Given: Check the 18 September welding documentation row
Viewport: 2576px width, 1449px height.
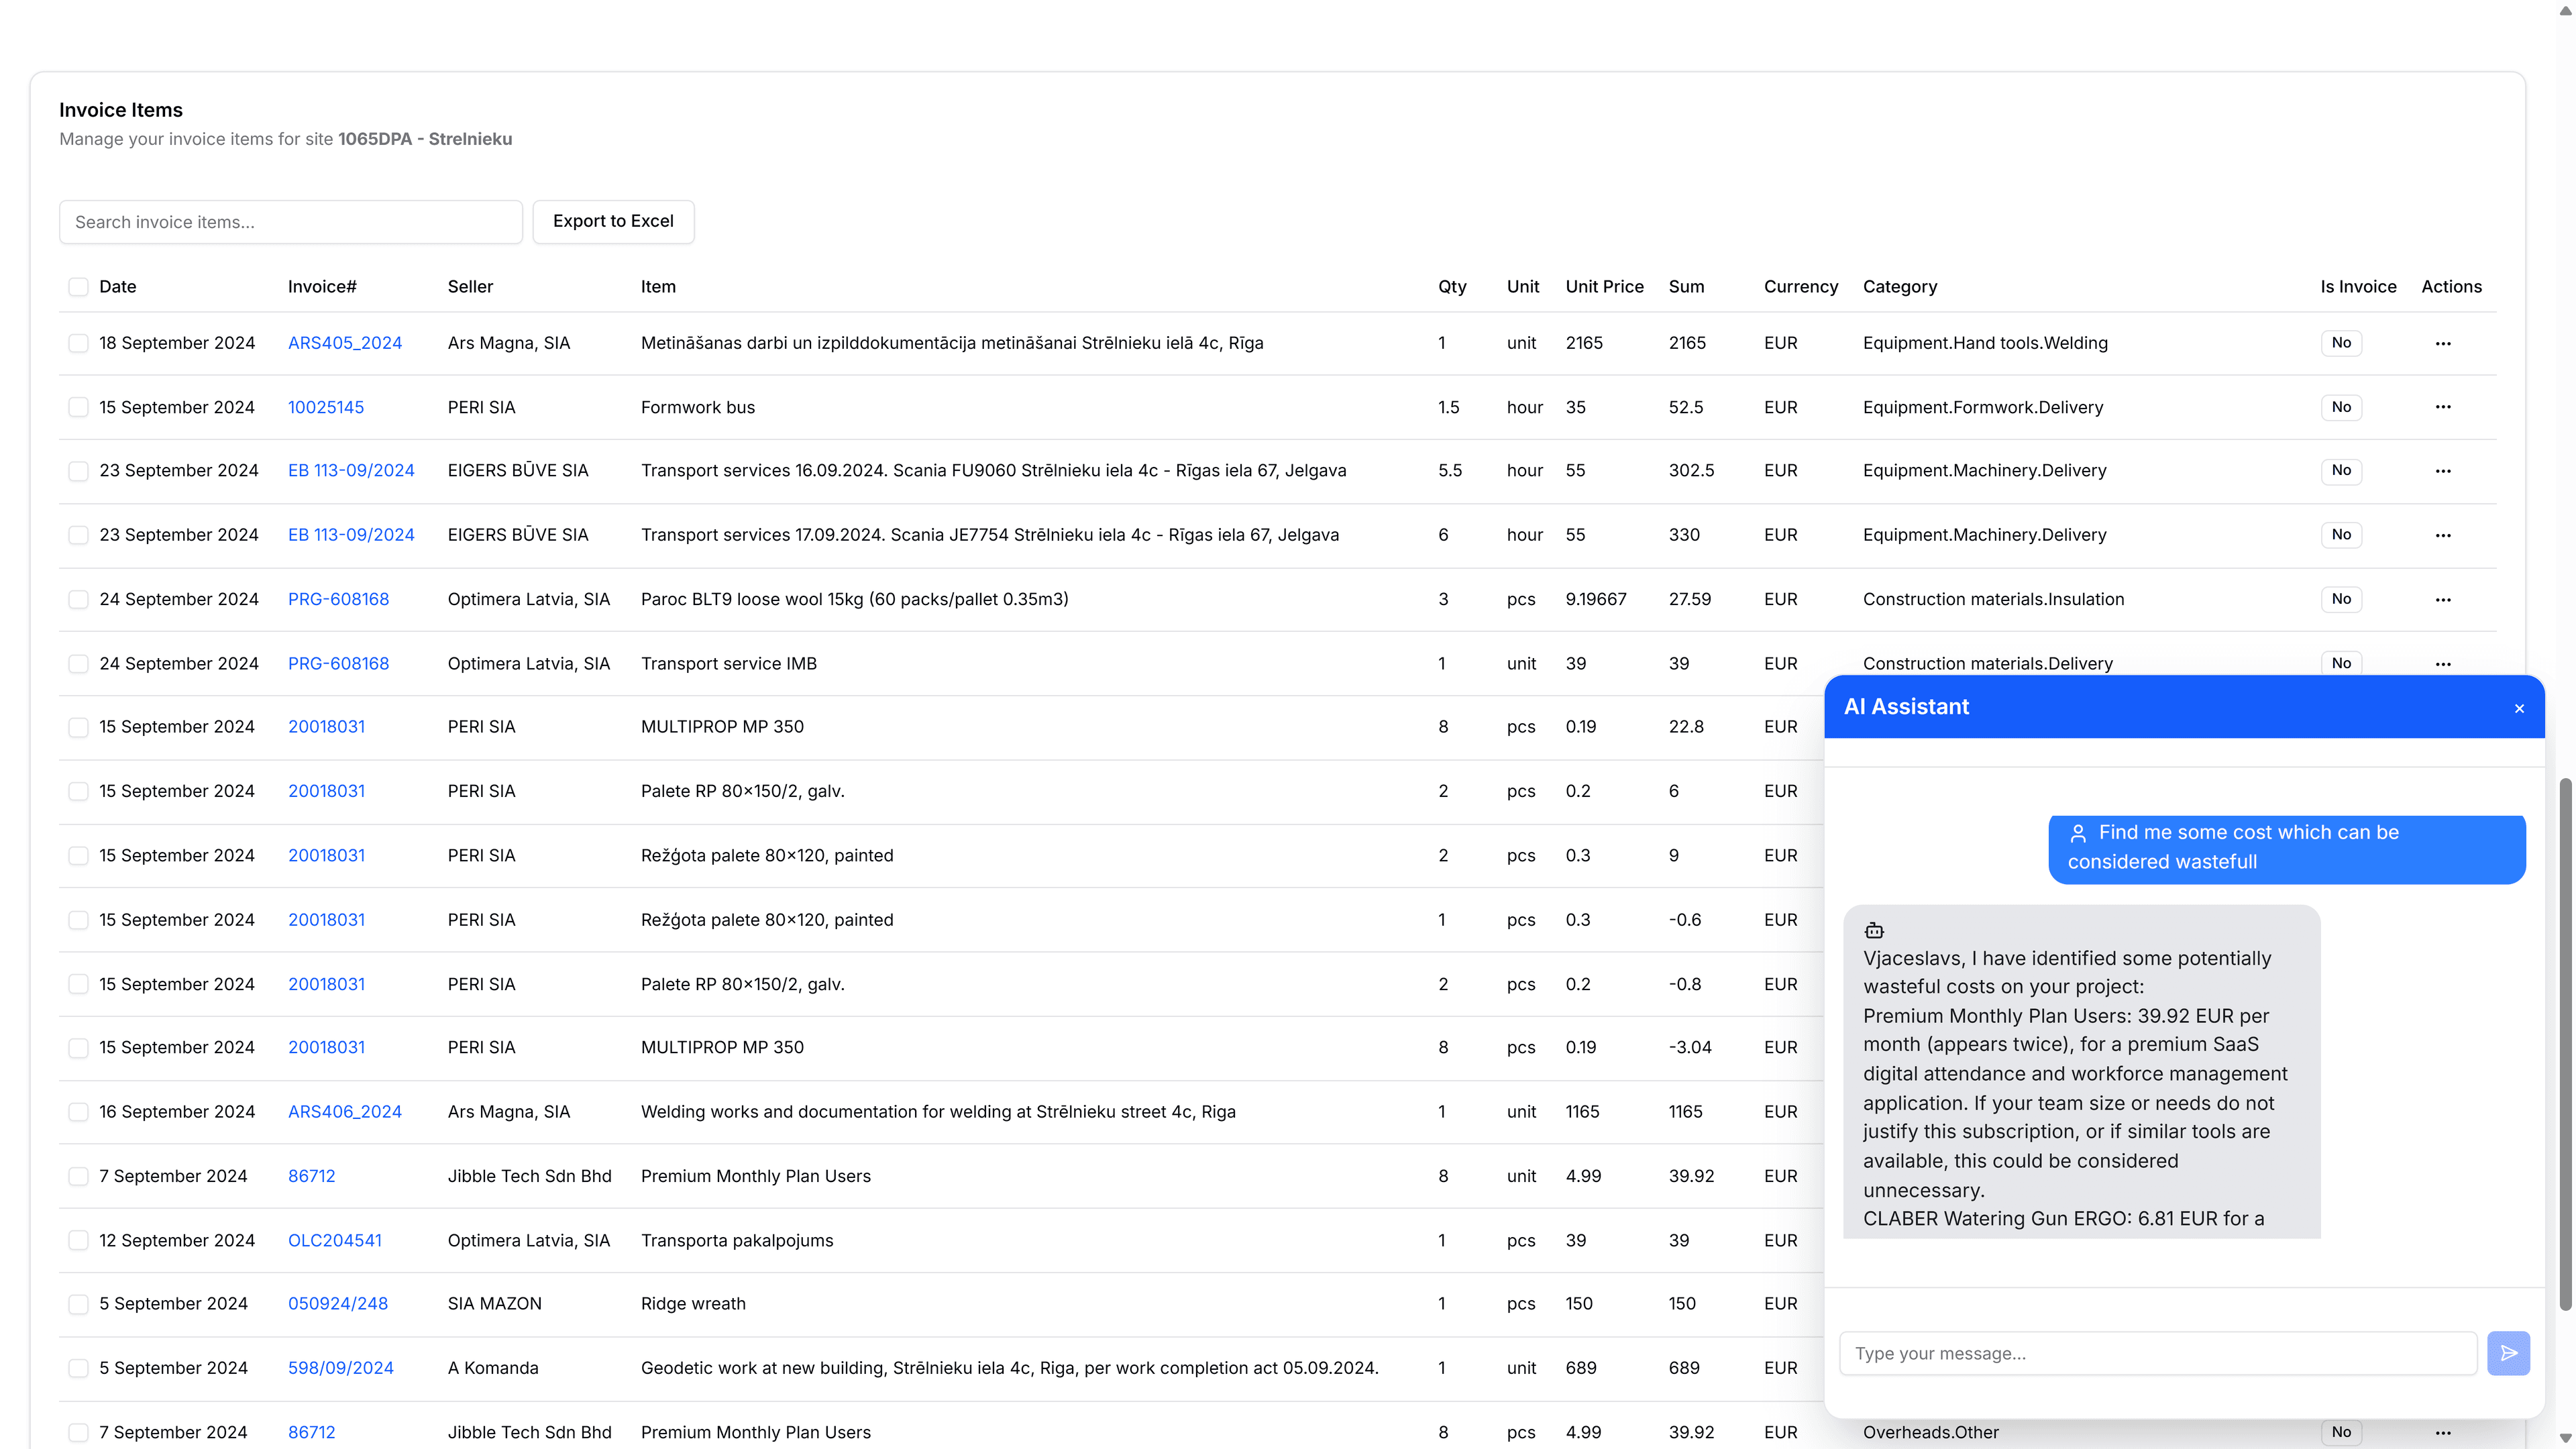Looking at the screenshot, I should point(78,342).
